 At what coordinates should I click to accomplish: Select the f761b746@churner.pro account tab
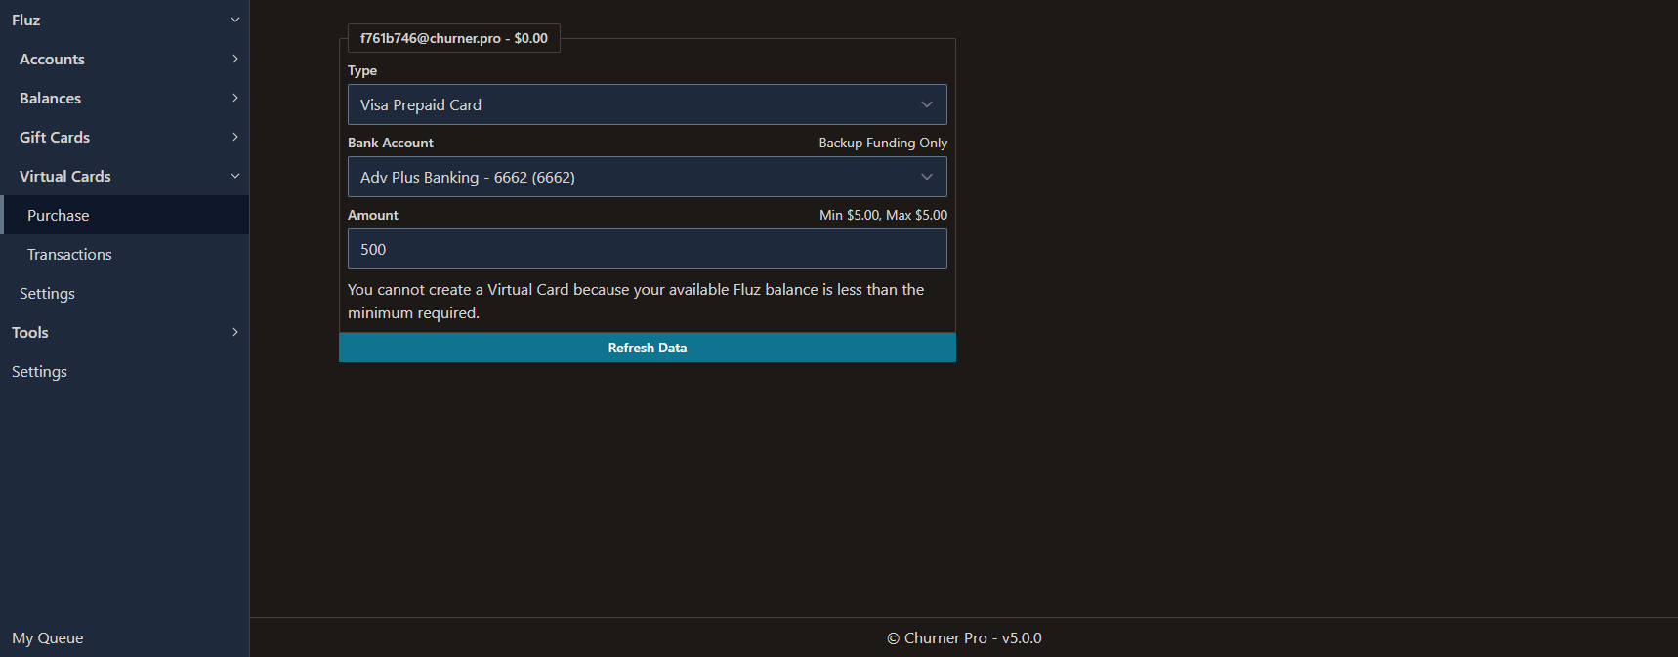tap(453, 38)
